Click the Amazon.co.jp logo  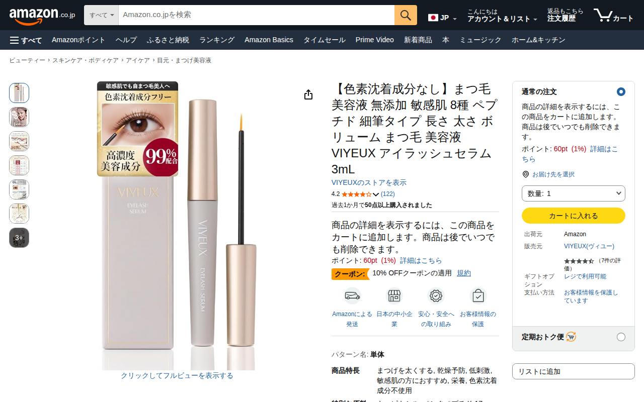42,16
